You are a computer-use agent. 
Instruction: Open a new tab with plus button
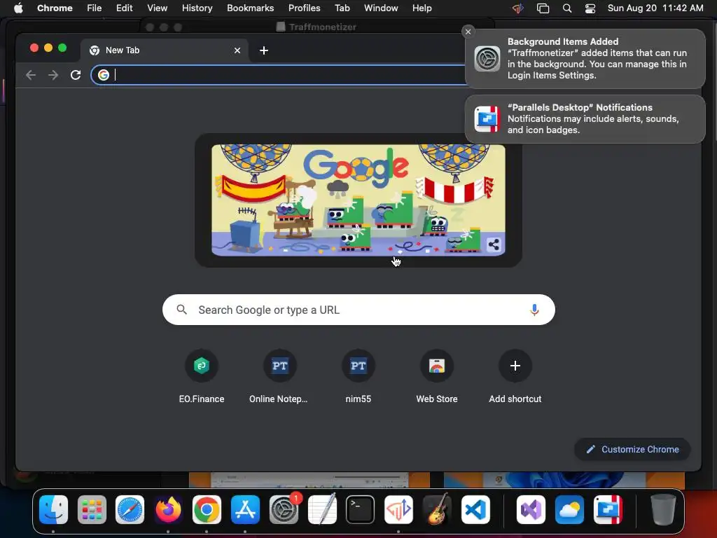pos(264,50)
